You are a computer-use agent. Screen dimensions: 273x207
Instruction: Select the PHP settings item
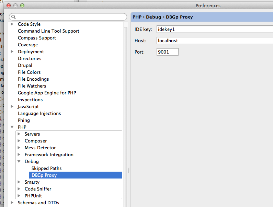pyautogui.click(x=22, y=127)
